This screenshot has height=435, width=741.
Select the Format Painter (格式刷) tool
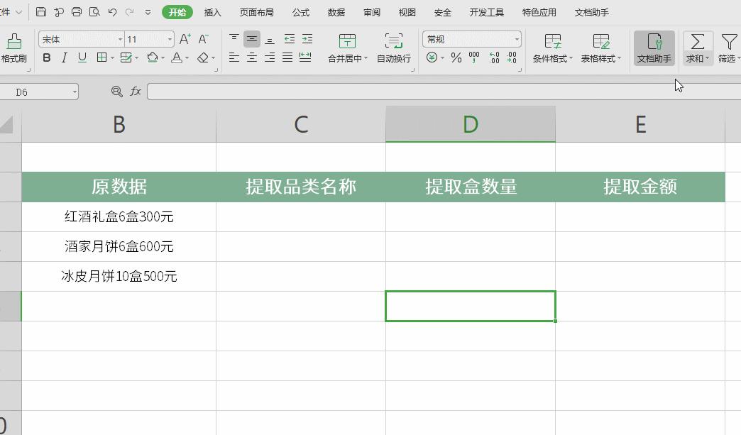pyautogui.click(x=13, y=50)
